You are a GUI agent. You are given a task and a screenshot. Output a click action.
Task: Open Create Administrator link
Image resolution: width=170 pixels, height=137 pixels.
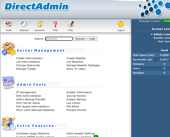[29, 58]
